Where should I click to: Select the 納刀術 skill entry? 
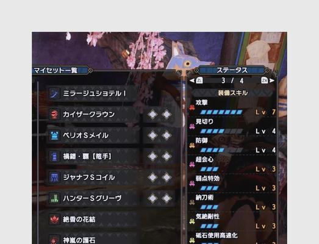pos(232,202)
